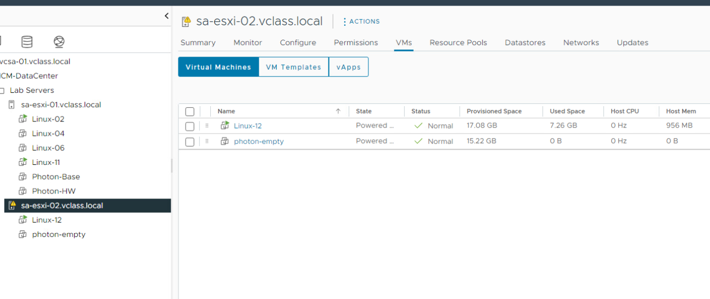This screenshot has height=299, width=710.
Task: Click the Normal checkmark for photon-empty
Action: click(x=418, y=141)
